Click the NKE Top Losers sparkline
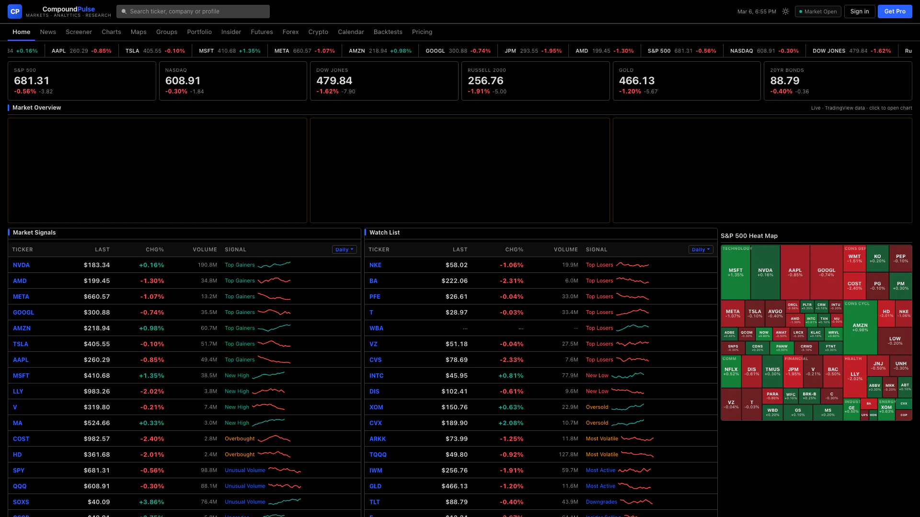Screen dimensions: 920x517 [632, 265]
